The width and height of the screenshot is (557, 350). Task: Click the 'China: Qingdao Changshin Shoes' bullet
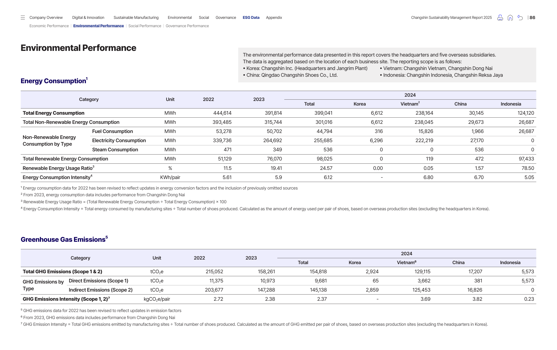pos(290,75)
